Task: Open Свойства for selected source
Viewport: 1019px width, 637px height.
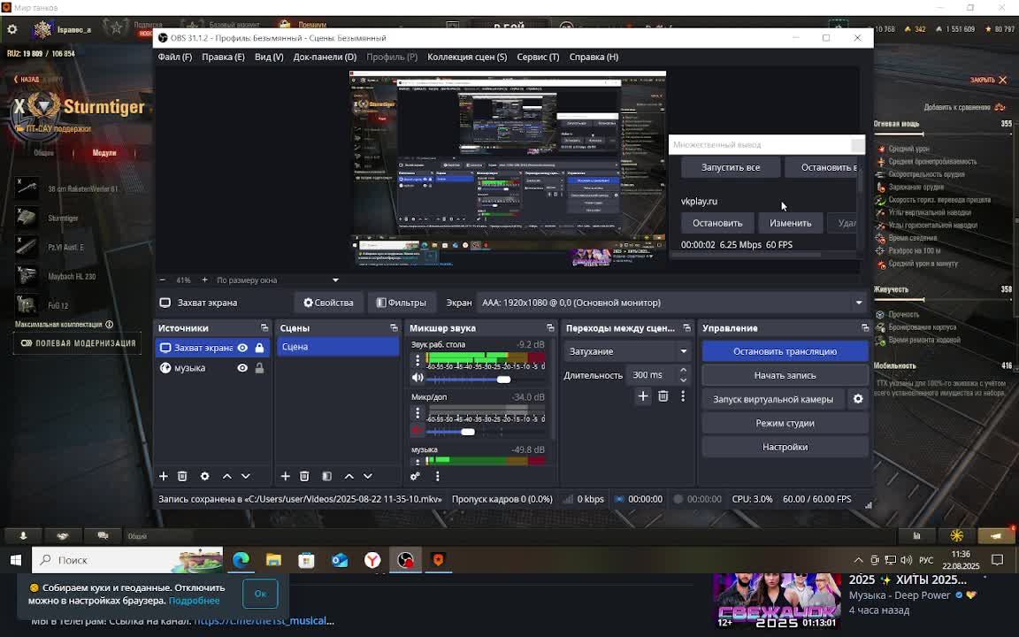Action: tap(328, 303)
